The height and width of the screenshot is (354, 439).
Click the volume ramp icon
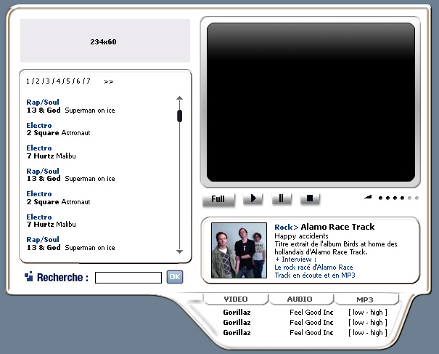click(368, 197)
